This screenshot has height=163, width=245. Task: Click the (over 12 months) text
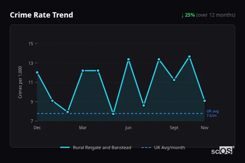pos(216,15)
